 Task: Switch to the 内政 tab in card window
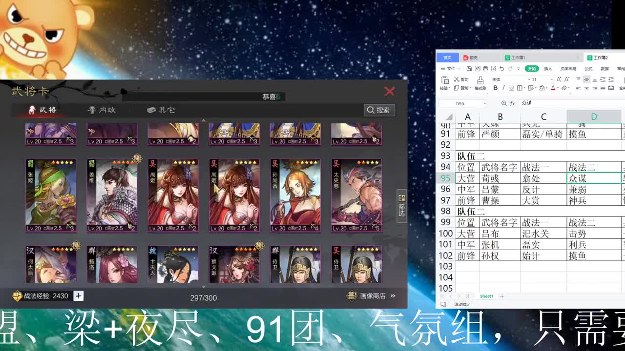102,110
